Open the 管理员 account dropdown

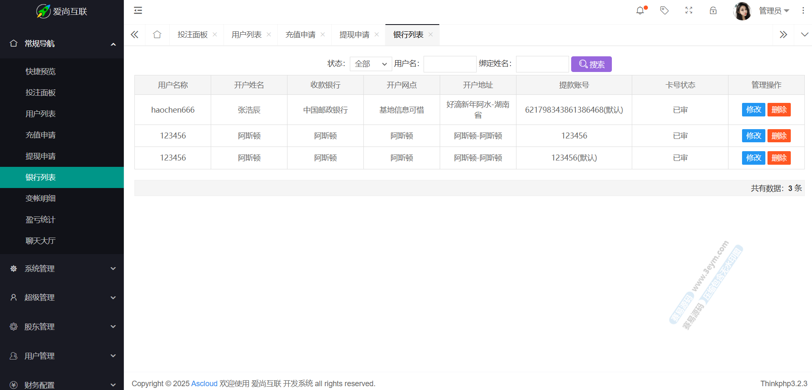[773, 11]
